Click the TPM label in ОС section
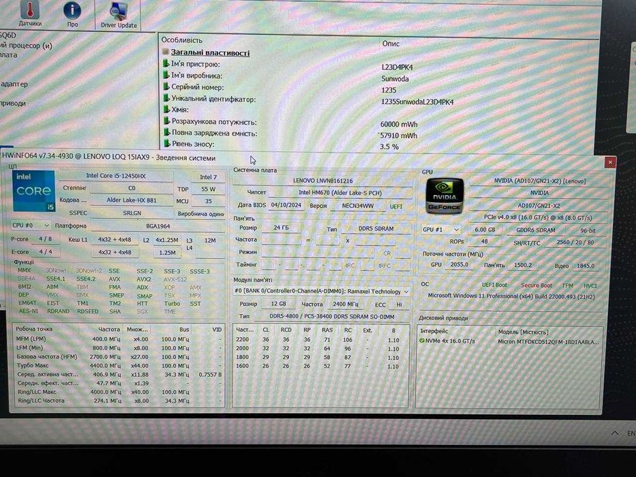Image resolution: width=636 pixels, height=477 pixels. click(567, 286)
